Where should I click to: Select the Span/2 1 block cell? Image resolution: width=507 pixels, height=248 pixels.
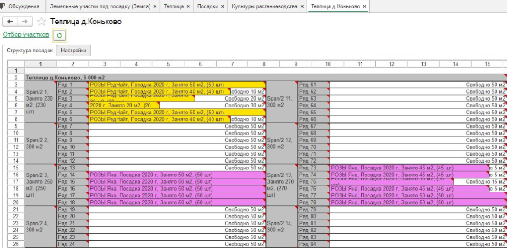tap(40, 102)
